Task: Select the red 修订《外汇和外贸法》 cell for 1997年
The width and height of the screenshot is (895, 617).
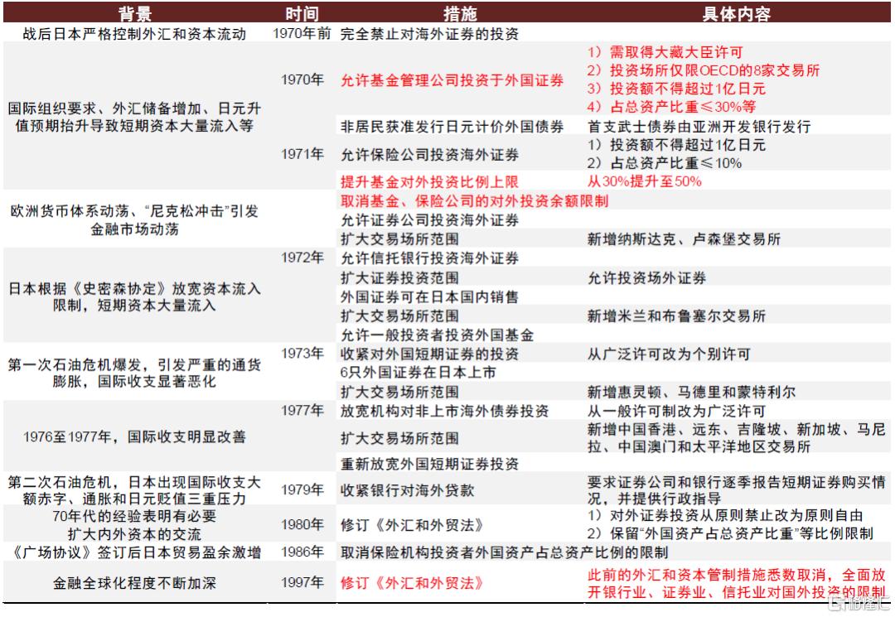Action: pyautogui.click(x=412, y=583)
